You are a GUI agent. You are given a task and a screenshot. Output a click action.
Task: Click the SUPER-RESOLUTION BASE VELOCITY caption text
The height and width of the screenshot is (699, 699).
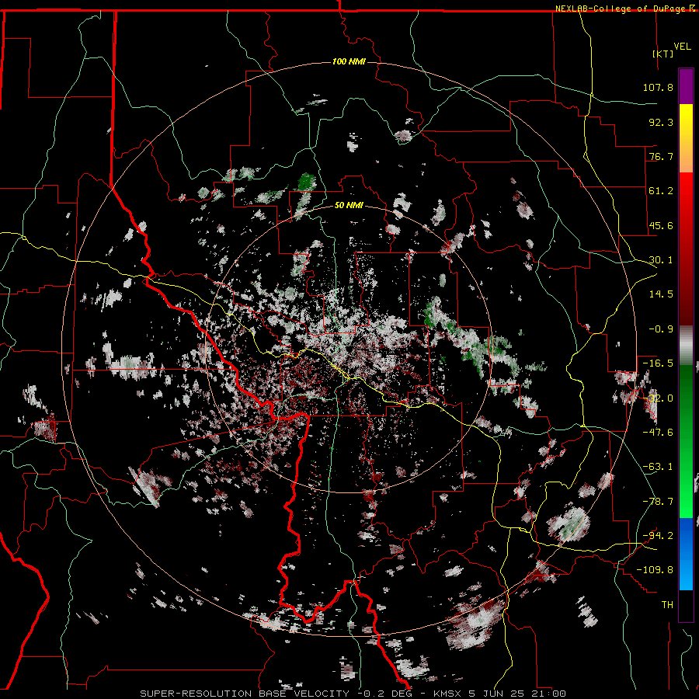pyautogui.click(x=245, y=694)
